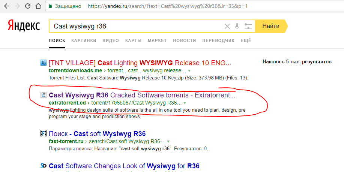
Task: Open Cast Wysiwyg R36 Cracked Software result
Action: pos(142,95)
